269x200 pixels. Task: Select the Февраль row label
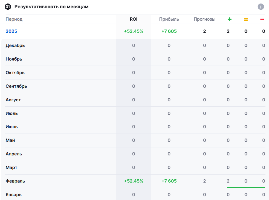point(15,181)
